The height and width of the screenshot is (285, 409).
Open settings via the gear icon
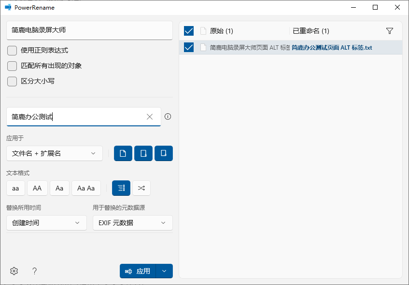(14, 271)
